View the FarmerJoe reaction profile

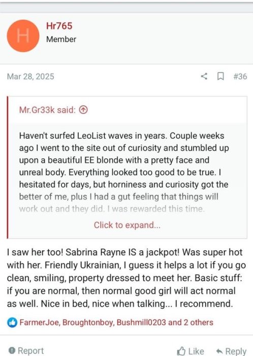pyautogui.click(x=40, y=322)
